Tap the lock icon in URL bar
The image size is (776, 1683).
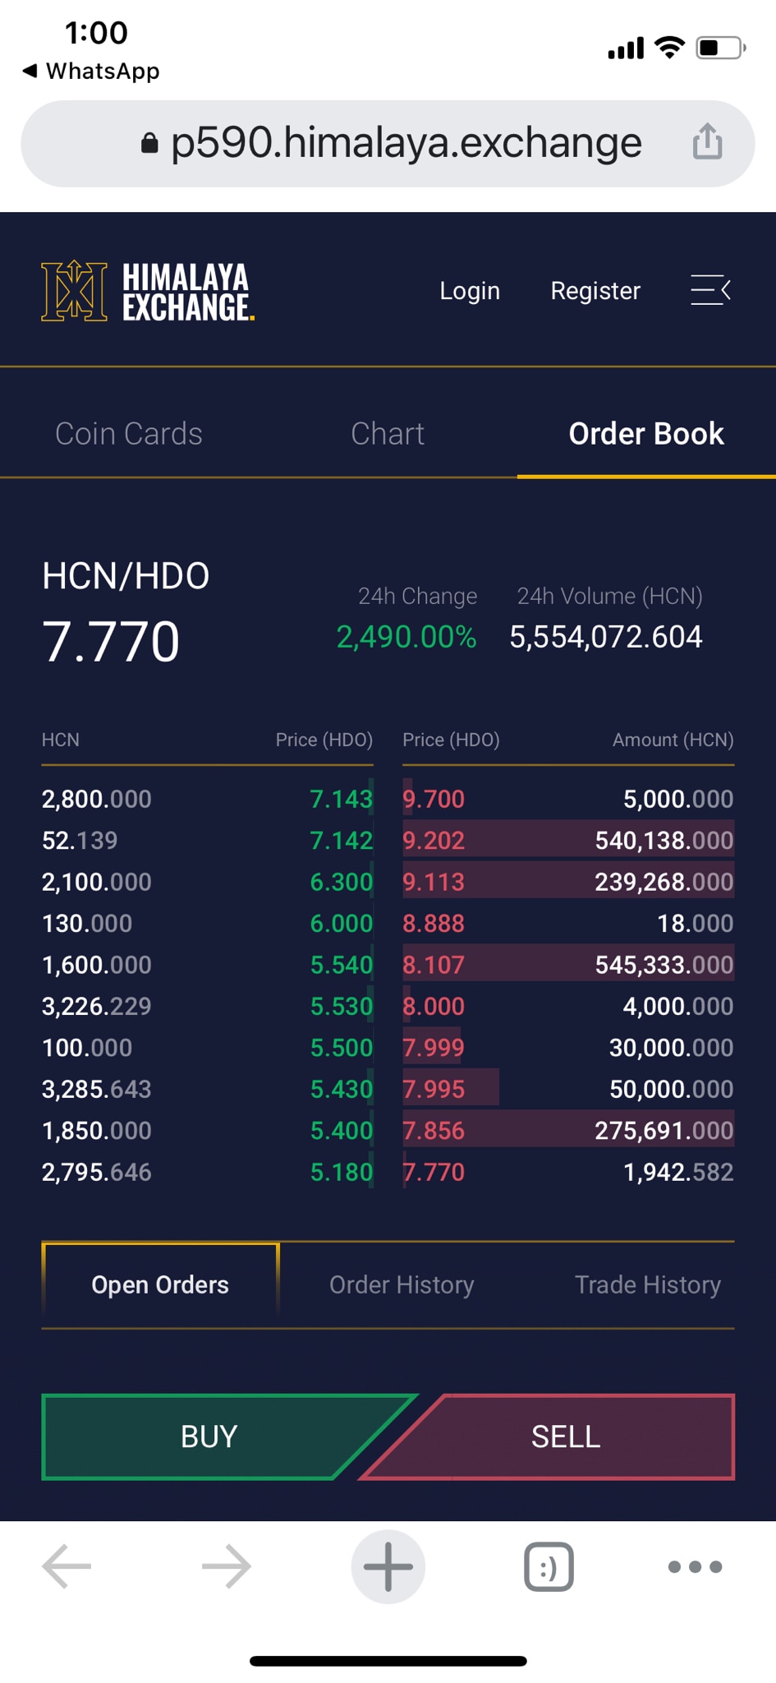[x=149, y=144]
